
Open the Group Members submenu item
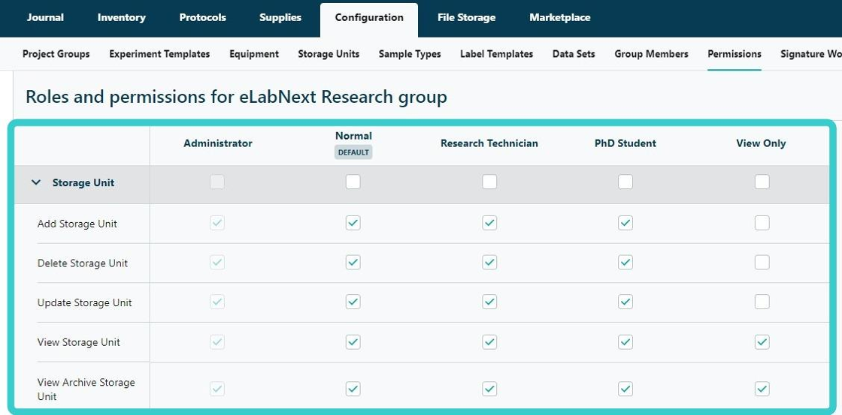[651, 53]
